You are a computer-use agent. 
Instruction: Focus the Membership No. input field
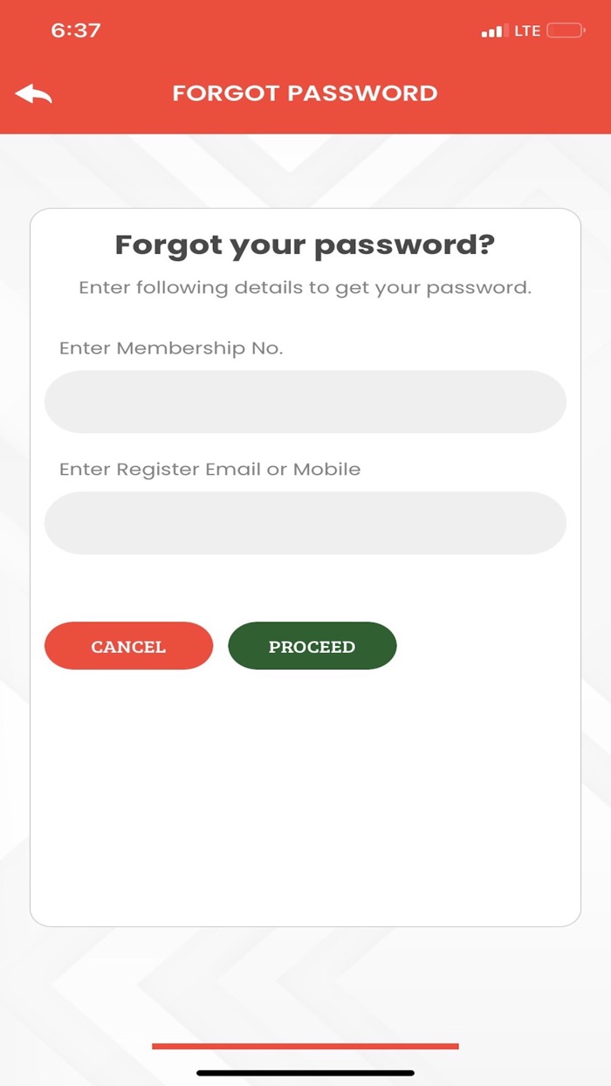pos(305,402)
